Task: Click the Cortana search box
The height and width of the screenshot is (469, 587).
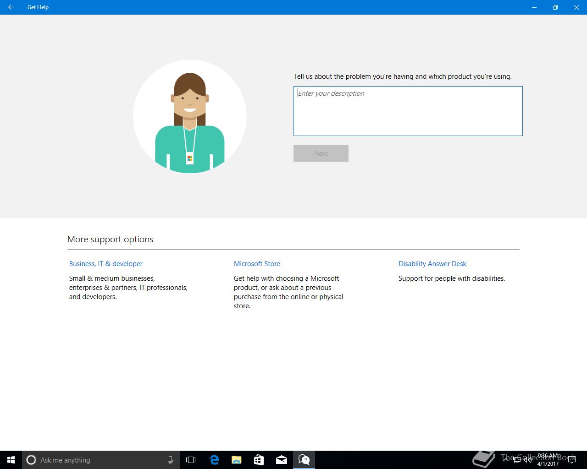Action: pos(101,460)
